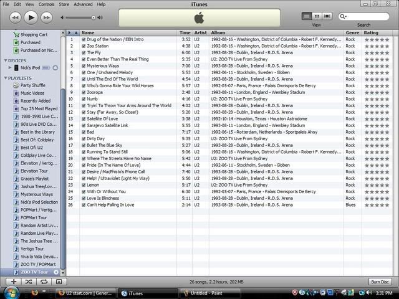Image resolution: width=399 pixels, height=299 pixels.
Task: Uncheck Can't Help Falling In Love
Action: pyautogui.click(x=84, y=205)
